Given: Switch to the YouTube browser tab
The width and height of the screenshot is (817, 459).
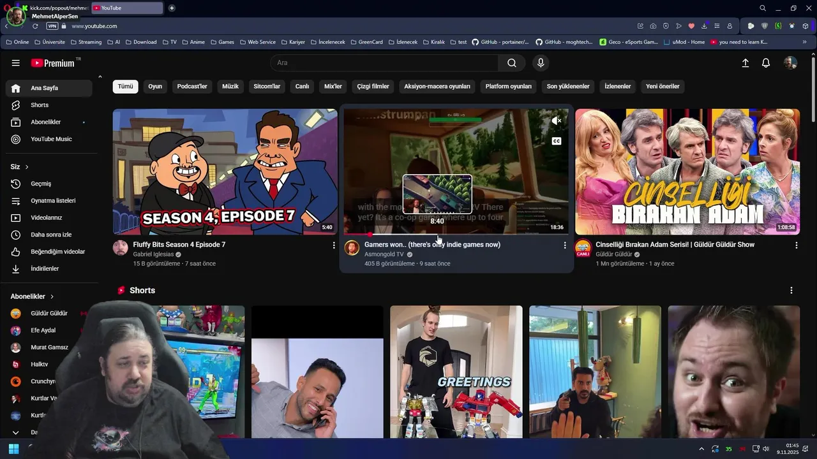Looking at the screenshot, I should click(x=126, y=8).
